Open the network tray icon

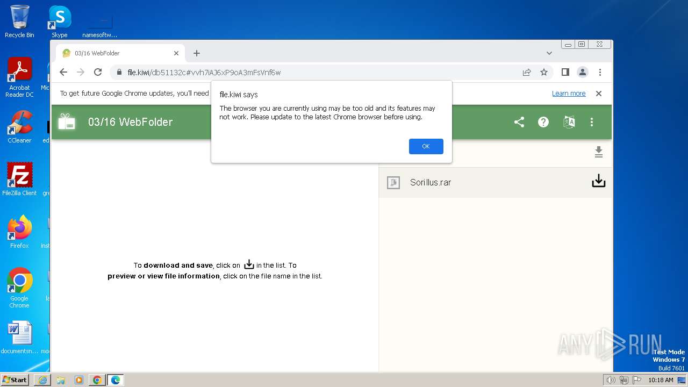tap(623, 380)
